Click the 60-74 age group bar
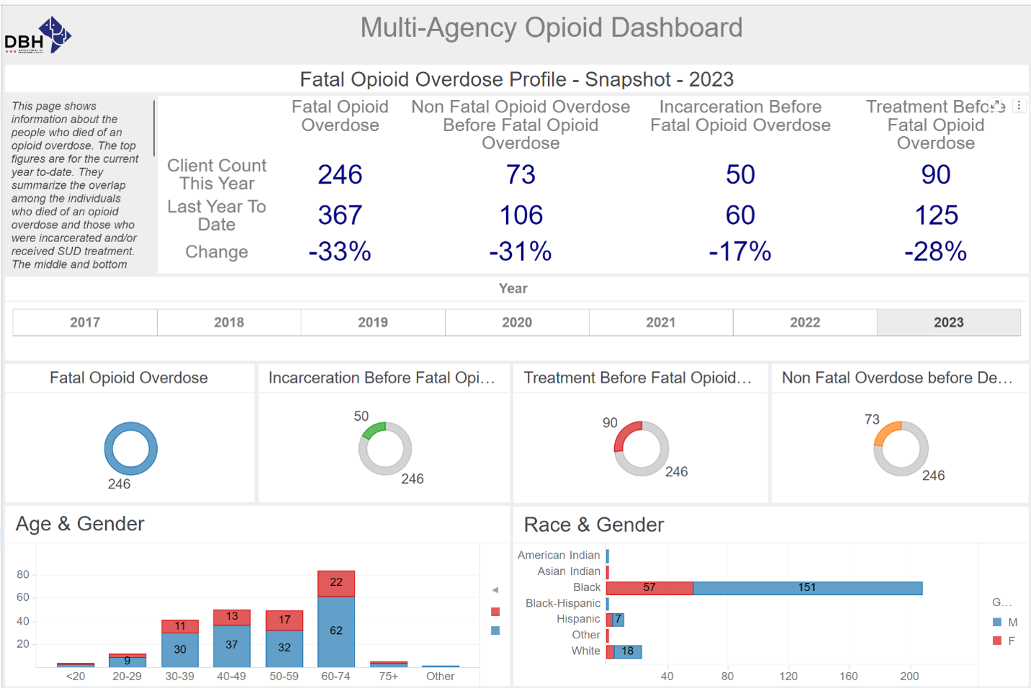 tap(335, 630)
